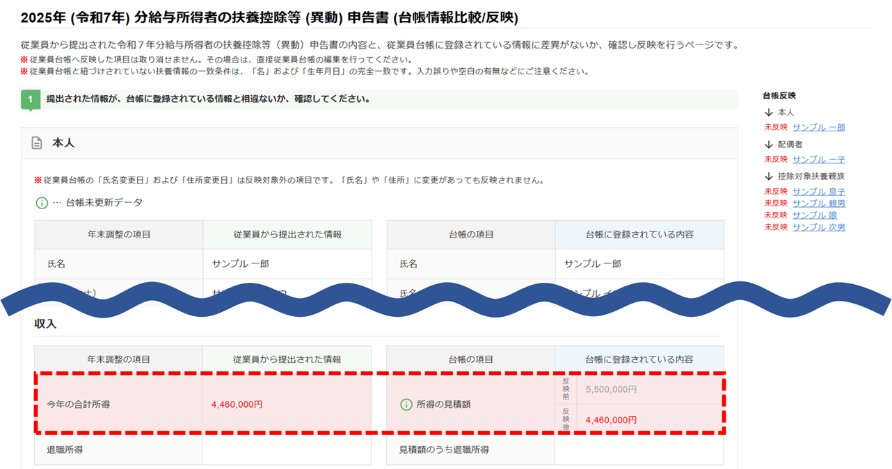Click the 反映前 value 5,500,000円
Image resolution: width=892 pixels, height=469 pixels.
[x=611, y=390]
